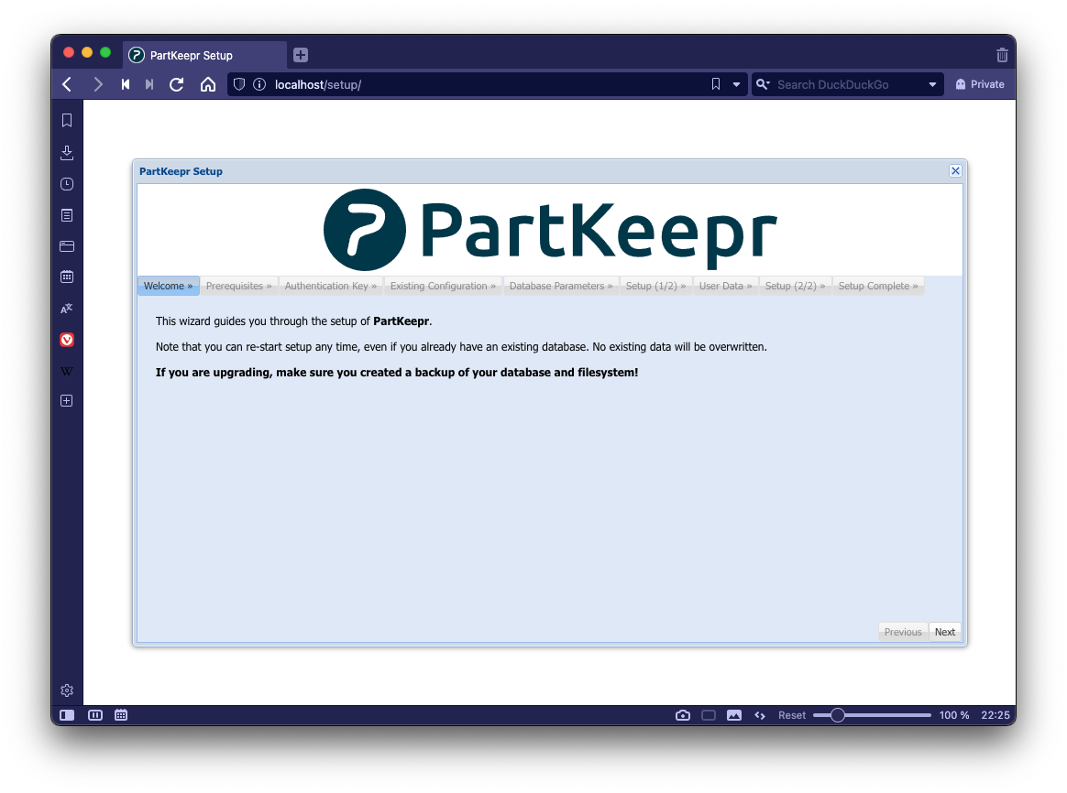Select the Authentication Key wizard step
Screen dimensions: 1067x793
coord(331,286)
